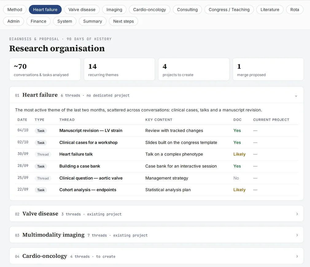Click the 28/09 date cell
The image size is (310, 267).
click(23, 166)
